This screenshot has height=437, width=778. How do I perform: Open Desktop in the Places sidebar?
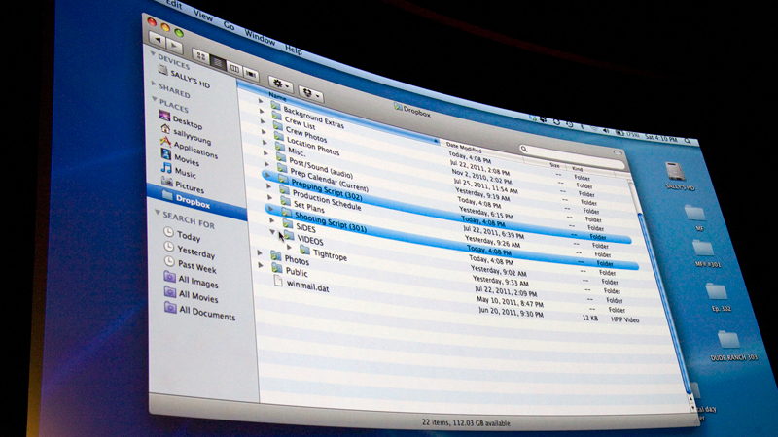pyautogui.click(x=181, y=118)
